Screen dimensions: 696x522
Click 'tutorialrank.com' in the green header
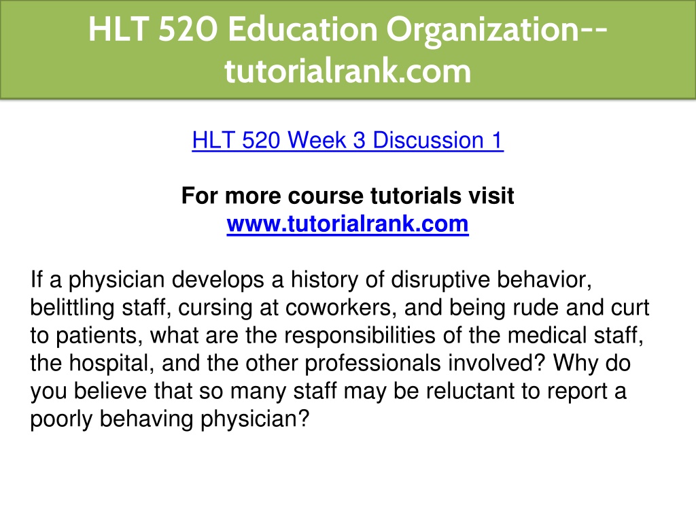pos(347,71)
